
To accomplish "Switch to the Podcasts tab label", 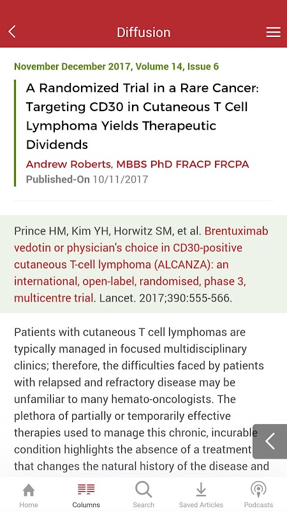I will [x=259, y=505].
